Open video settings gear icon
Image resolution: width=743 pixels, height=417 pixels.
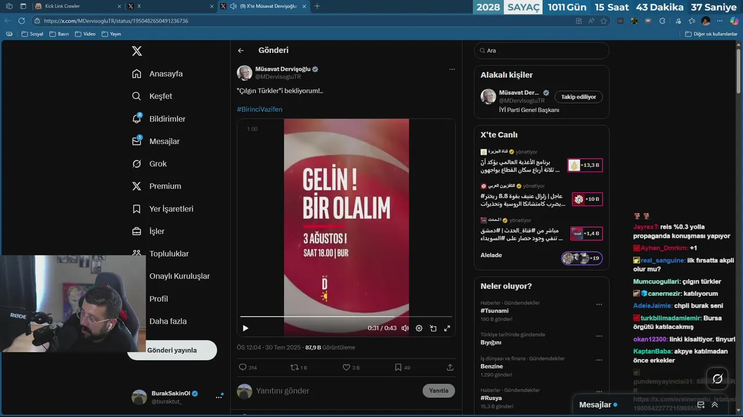tap(419, 328)
